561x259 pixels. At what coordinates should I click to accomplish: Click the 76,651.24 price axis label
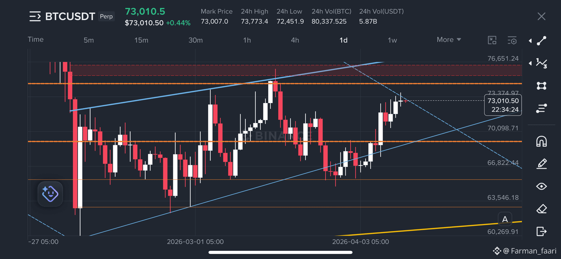click(x=503, y=58)
